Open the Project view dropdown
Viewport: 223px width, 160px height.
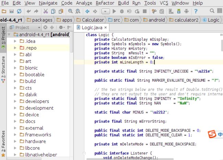pos(25,27)
